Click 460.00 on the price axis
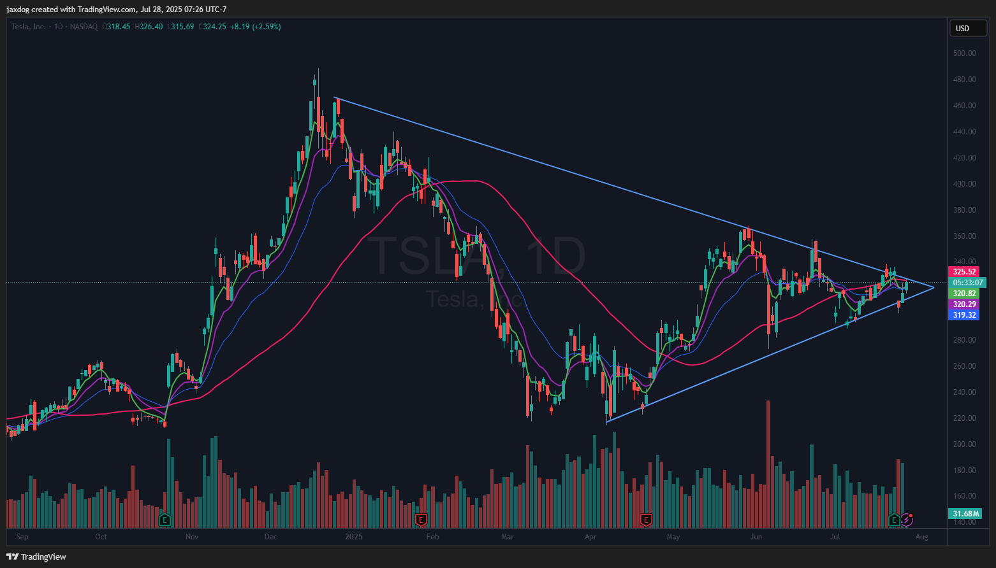 pyautogui.click(x=964, y=106)
